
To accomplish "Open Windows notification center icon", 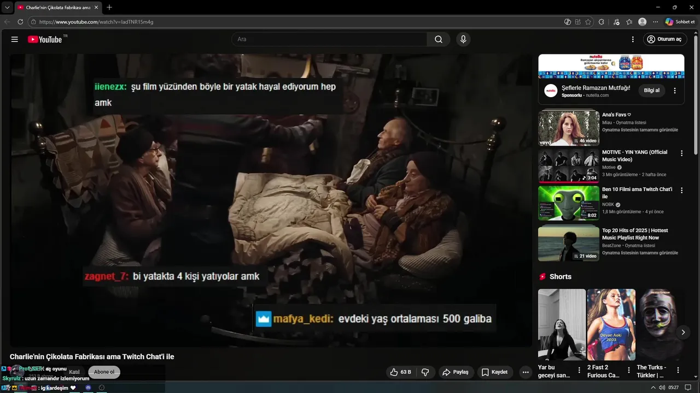I will click(x=688, y=388).
